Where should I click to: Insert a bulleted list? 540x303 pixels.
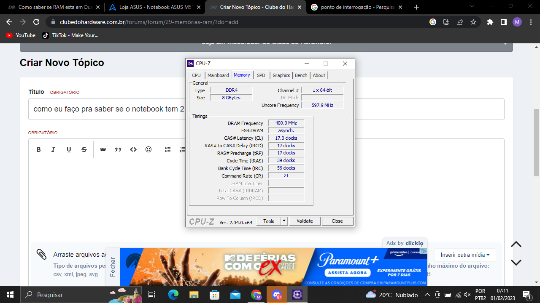click(x=167, y=149)
